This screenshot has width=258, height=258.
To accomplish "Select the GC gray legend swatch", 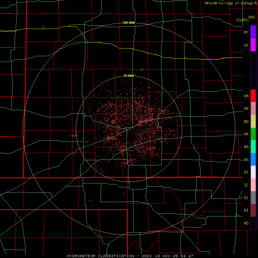I will 253,198.
